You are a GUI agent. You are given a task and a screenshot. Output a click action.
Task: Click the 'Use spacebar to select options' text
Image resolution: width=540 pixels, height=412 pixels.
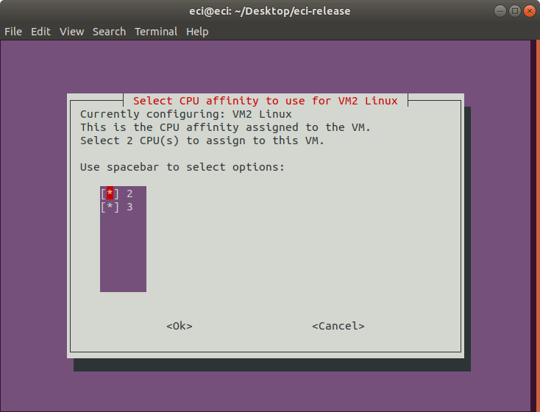click(x=182, y=167)
